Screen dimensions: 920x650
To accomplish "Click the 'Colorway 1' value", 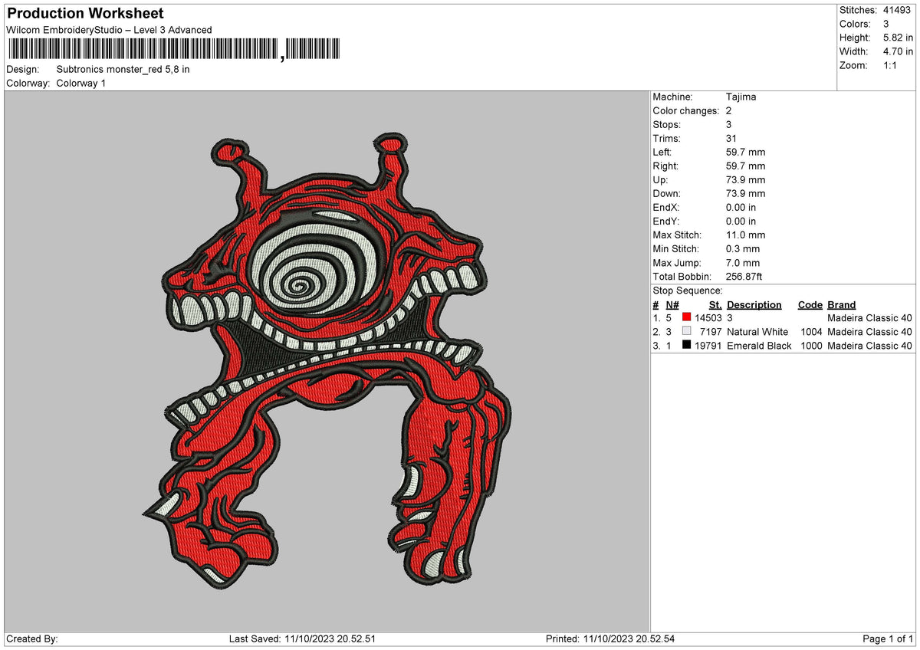I will (81, 83).
